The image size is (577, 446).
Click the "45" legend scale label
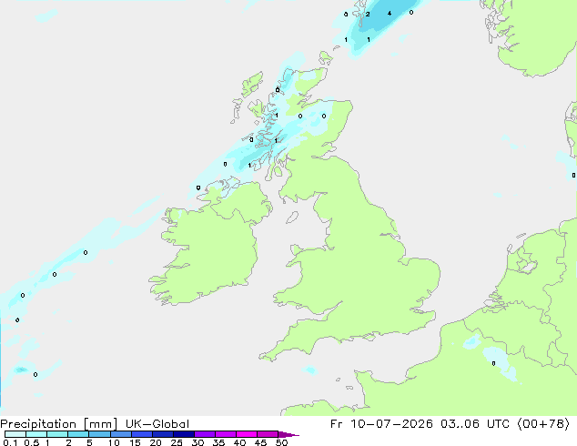[x=260, y=442]
